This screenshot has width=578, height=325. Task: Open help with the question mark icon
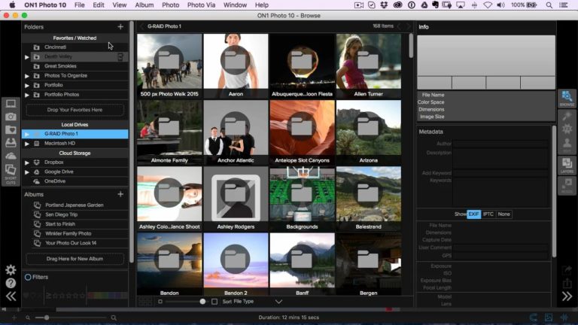click(11, 283)
